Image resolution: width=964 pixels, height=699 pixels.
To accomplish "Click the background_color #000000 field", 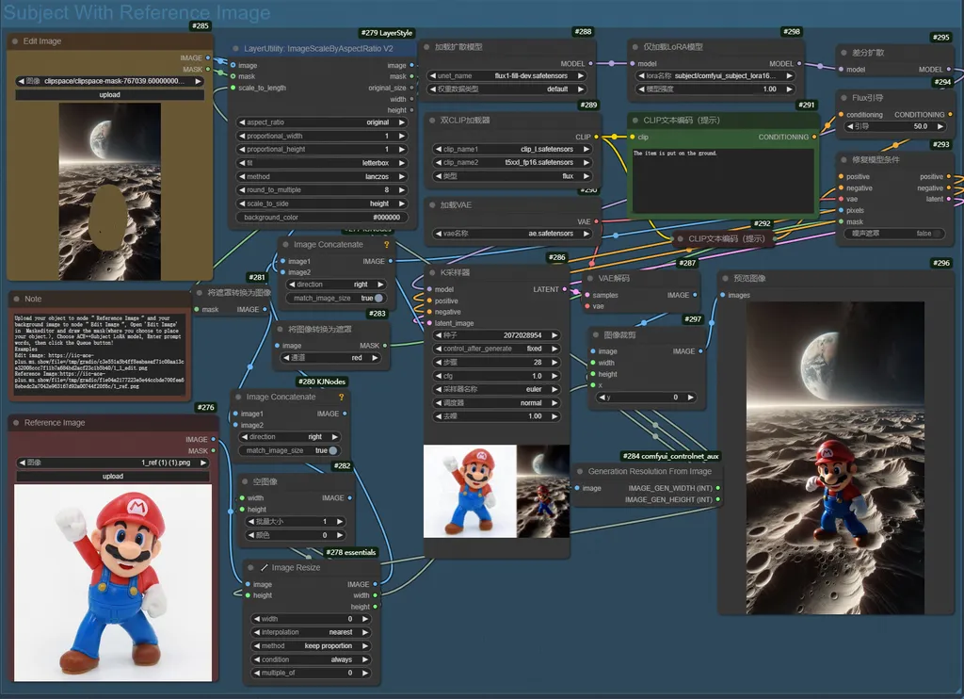I will tap(322, 218).
